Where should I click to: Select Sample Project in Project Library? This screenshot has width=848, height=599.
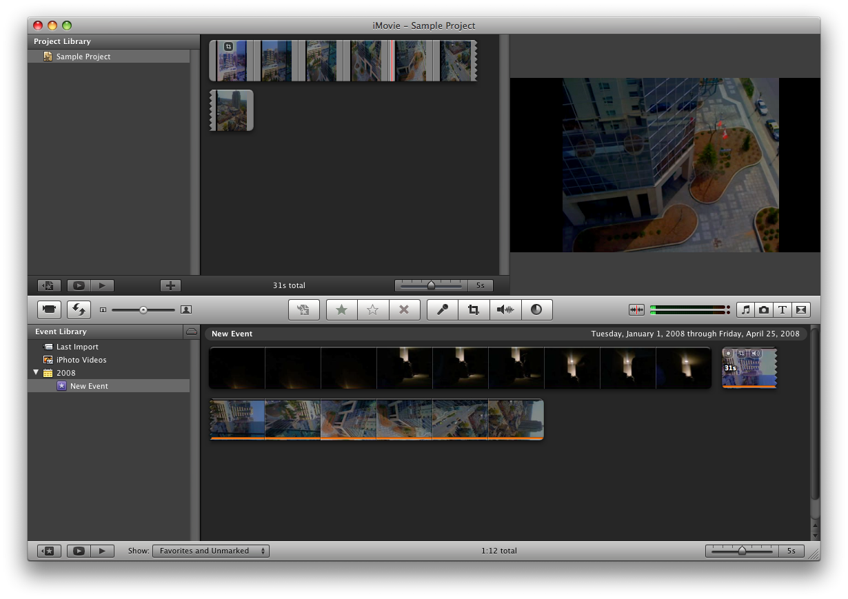point(108,57)
